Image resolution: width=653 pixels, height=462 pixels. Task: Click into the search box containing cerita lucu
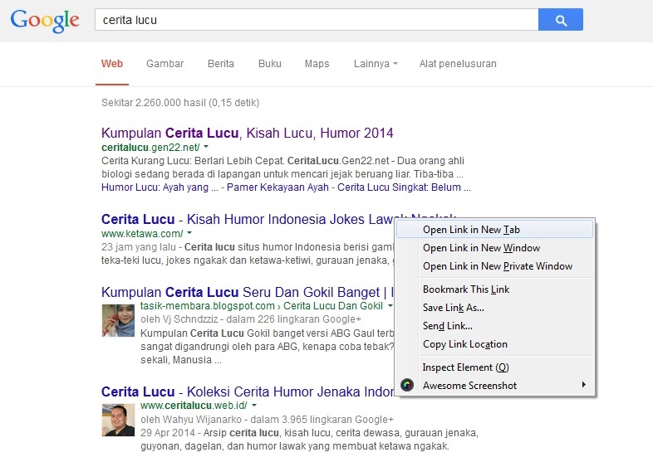pyautogui.click(x=317, y=20)
